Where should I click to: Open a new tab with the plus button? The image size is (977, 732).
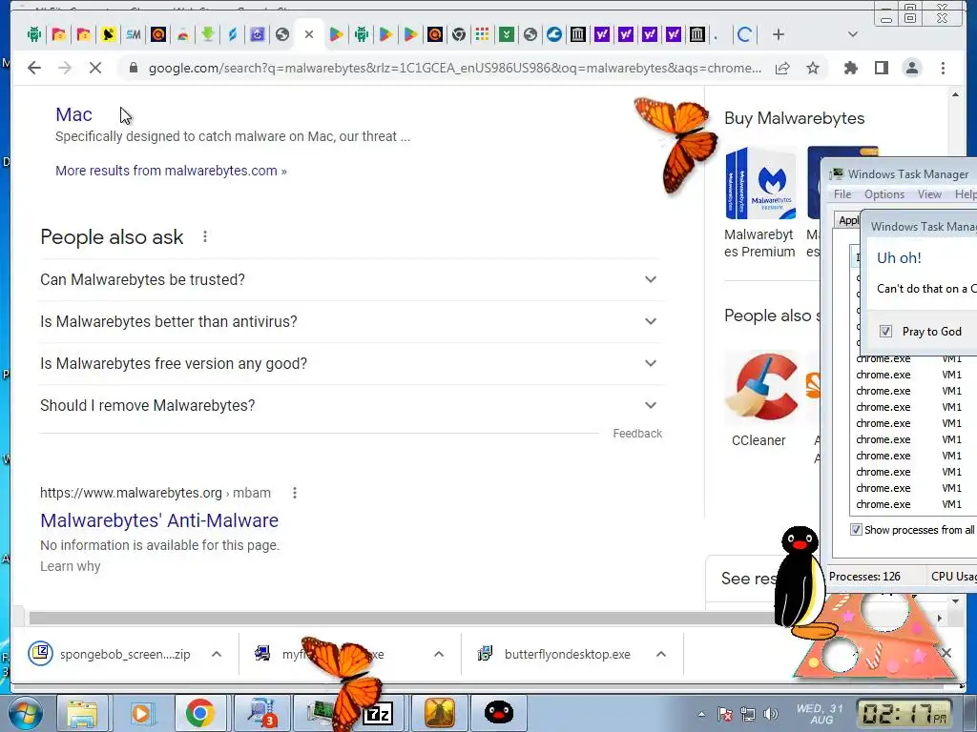click(779, 35)
